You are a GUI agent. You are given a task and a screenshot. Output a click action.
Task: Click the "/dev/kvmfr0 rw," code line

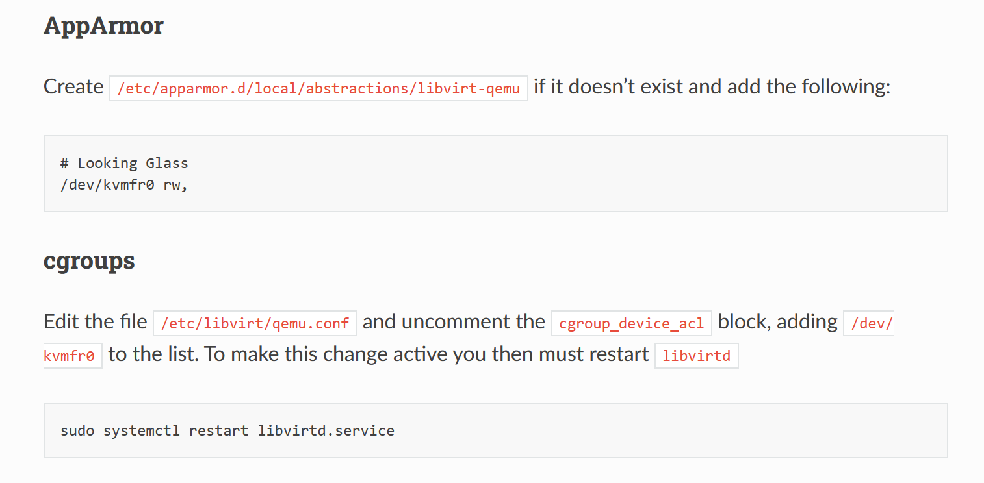pyautogui.click(x=124, y=184)
